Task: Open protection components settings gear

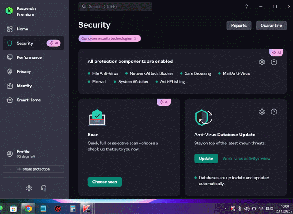Action: pos(262,62)
